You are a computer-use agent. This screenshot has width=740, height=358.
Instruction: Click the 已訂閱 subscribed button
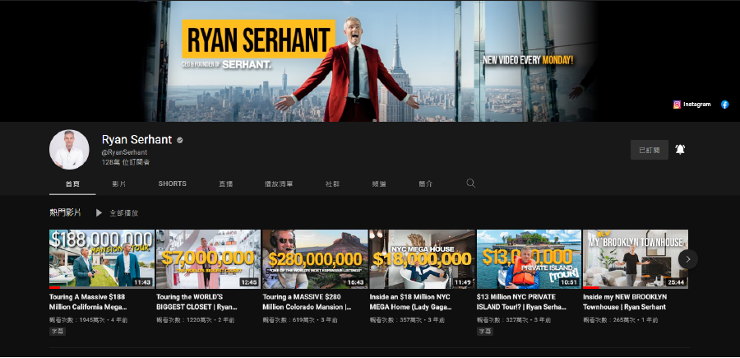click(650, 150)
